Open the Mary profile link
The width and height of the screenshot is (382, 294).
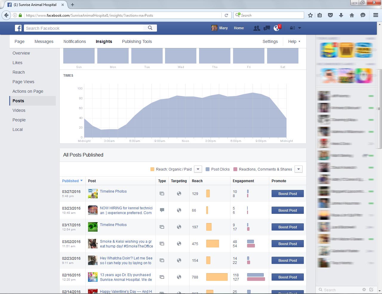click(220, 28)
